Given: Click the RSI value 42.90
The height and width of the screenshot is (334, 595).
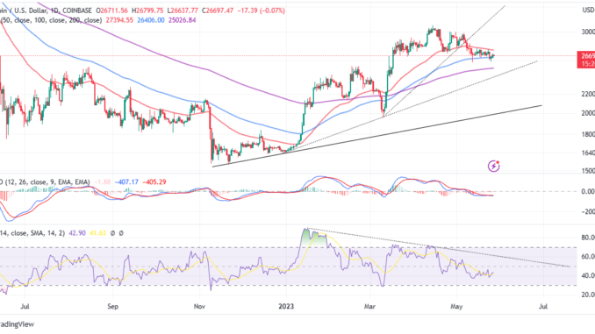Looking at the screenshot, I should coord(77,233).
